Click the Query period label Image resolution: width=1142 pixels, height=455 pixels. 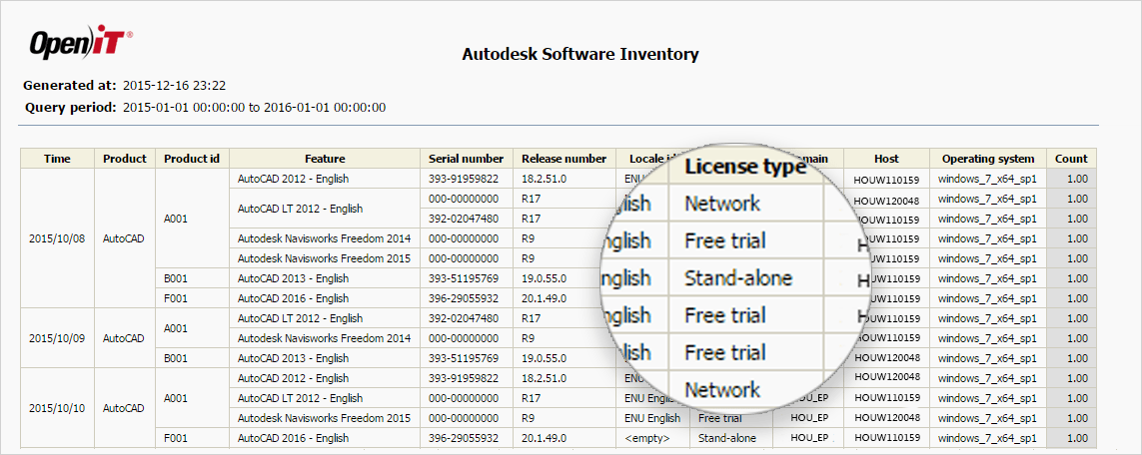[71, 108]
